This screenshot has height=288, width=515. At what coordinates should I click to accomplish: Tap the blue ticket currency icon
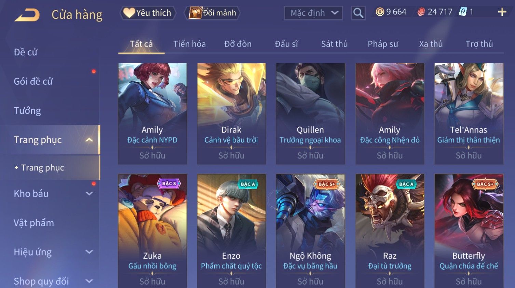click(463, 12)
